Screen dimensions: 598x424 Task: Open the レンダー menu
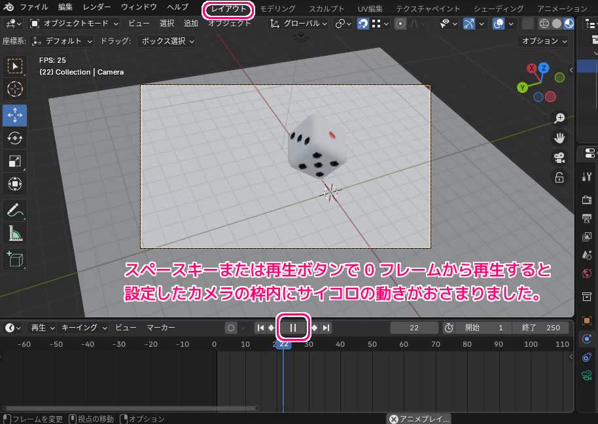point(97,7)
